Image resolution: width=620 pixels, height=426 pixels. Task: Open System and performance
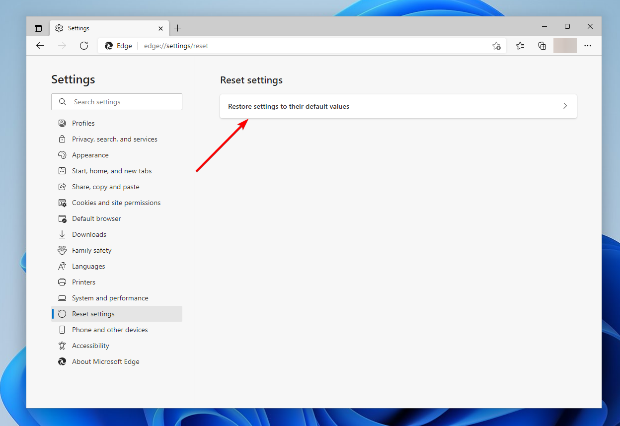(117, 298)
